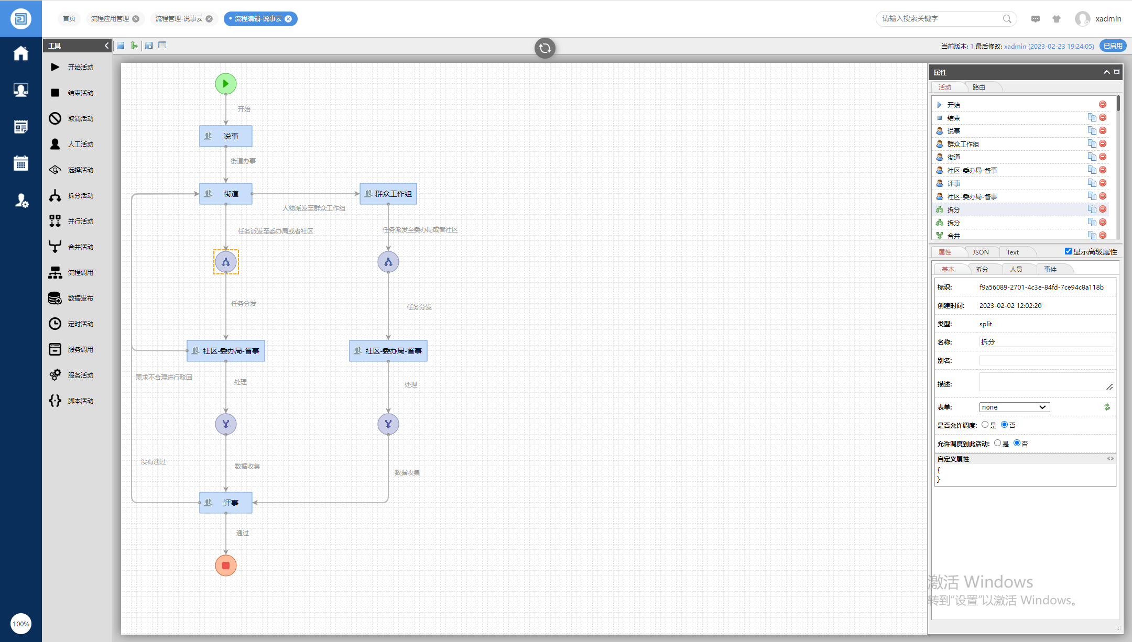Image resolution: width=1132 pixels, height=642 pixels.
Task: Click the 已启用 status button
Action: tap(1113, 46)
